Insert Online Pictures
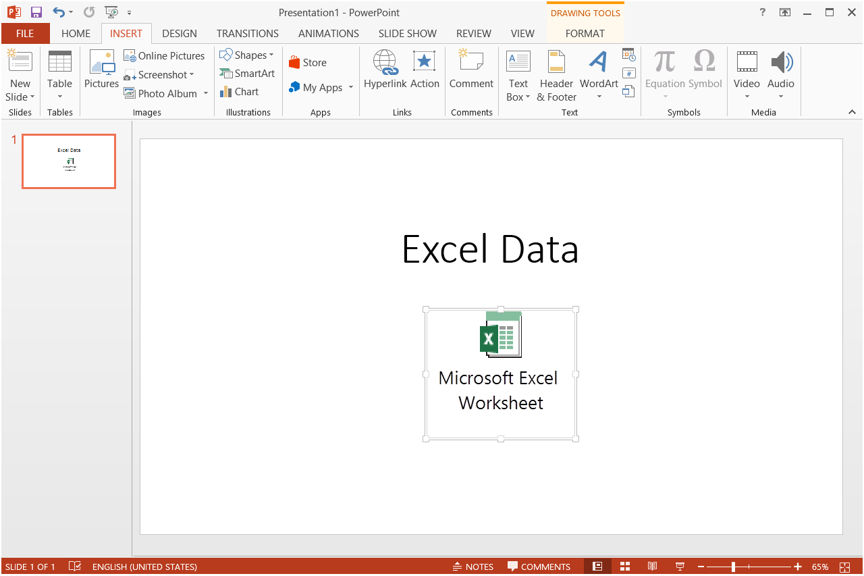This screenshot has height=576, width=864. pos(165,56)
